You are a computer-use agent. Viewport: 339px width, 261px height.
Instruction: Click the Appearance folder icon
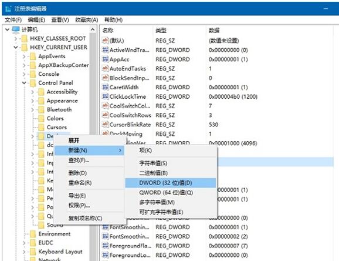(x=41, y=101)
